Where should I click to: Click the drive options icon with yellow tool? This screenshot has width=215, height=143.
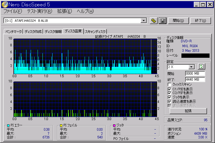[154, 21]
